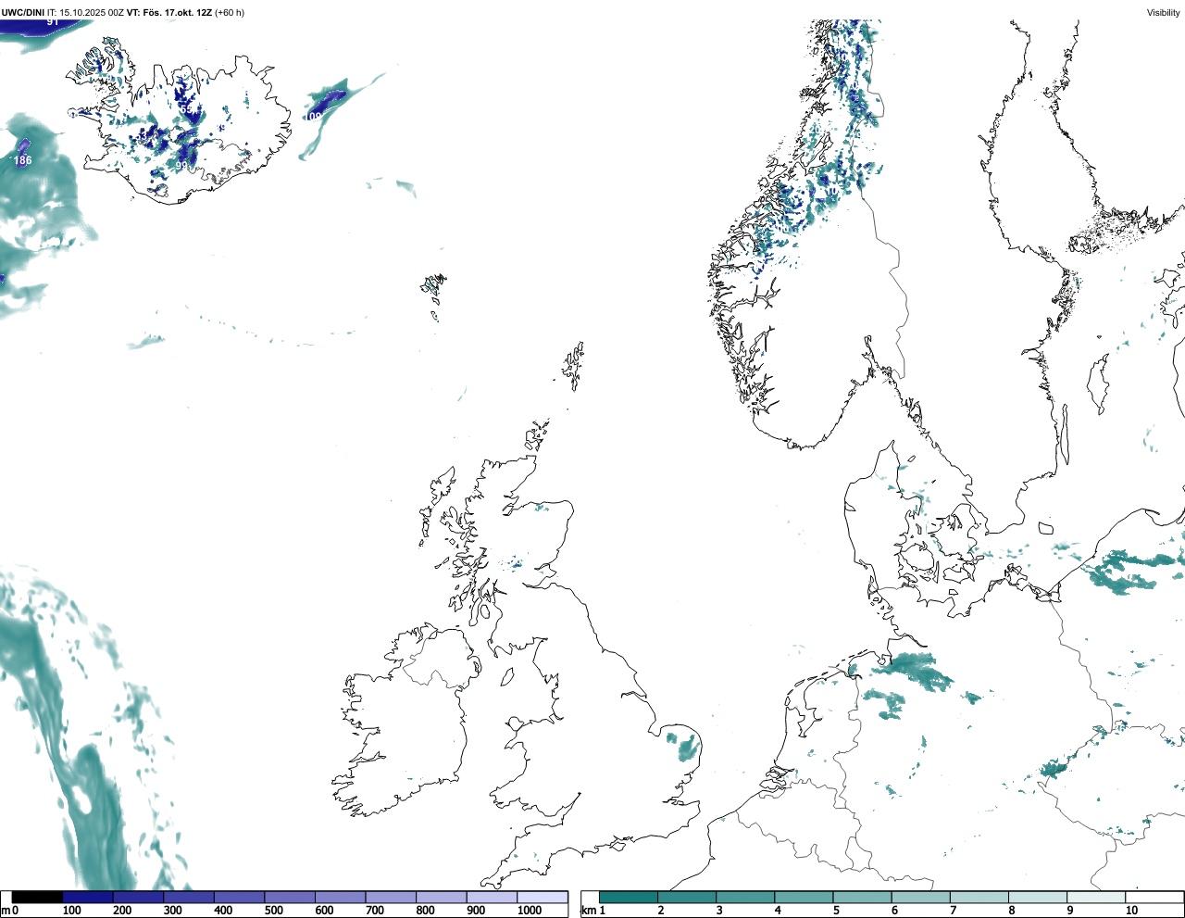Click the '1000' tick label on the metre scale
This screenshot has width=1185, height=918.
coord(530,910)
